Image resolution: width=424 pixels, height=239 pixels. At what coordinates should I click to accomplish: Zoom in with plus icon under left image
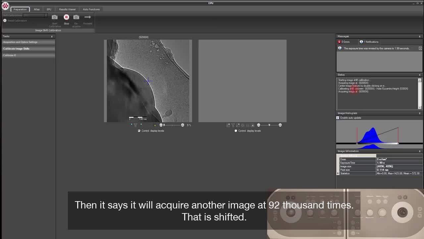coord(183,125)
